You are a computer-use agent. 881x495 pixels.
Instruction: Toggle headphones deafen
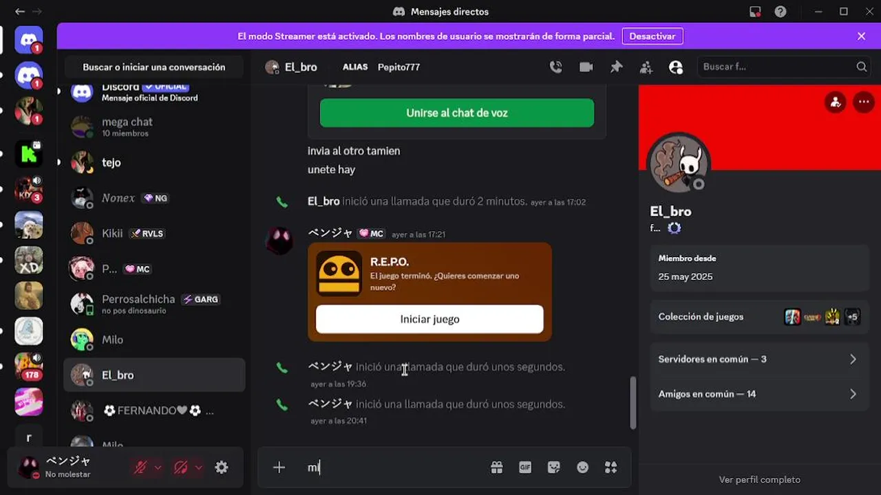pos(181,467)
